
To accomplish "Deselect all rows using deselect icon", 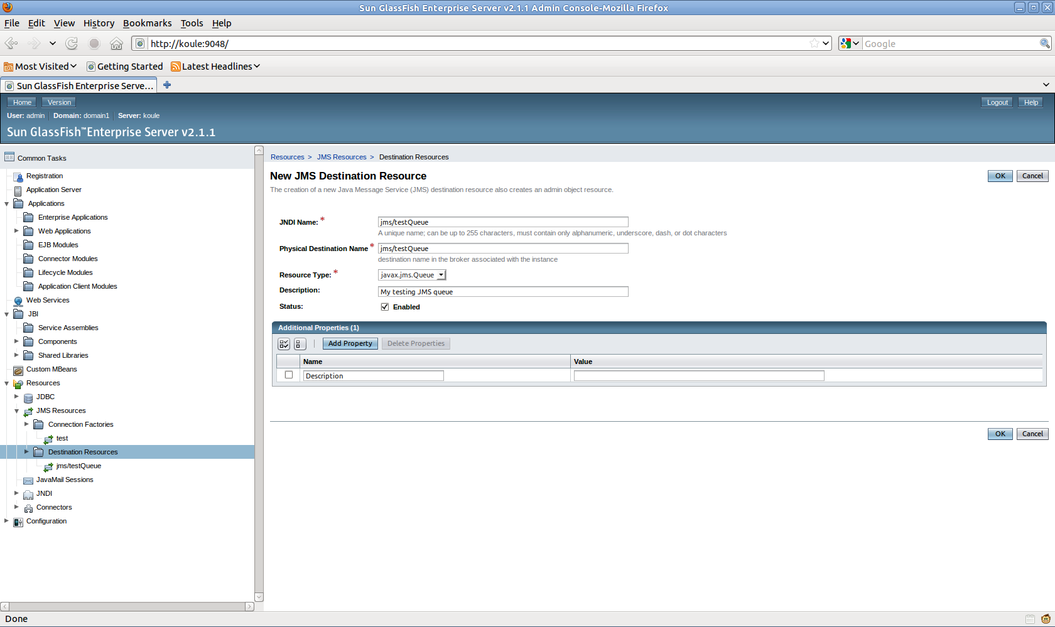I will coord(300,344).
